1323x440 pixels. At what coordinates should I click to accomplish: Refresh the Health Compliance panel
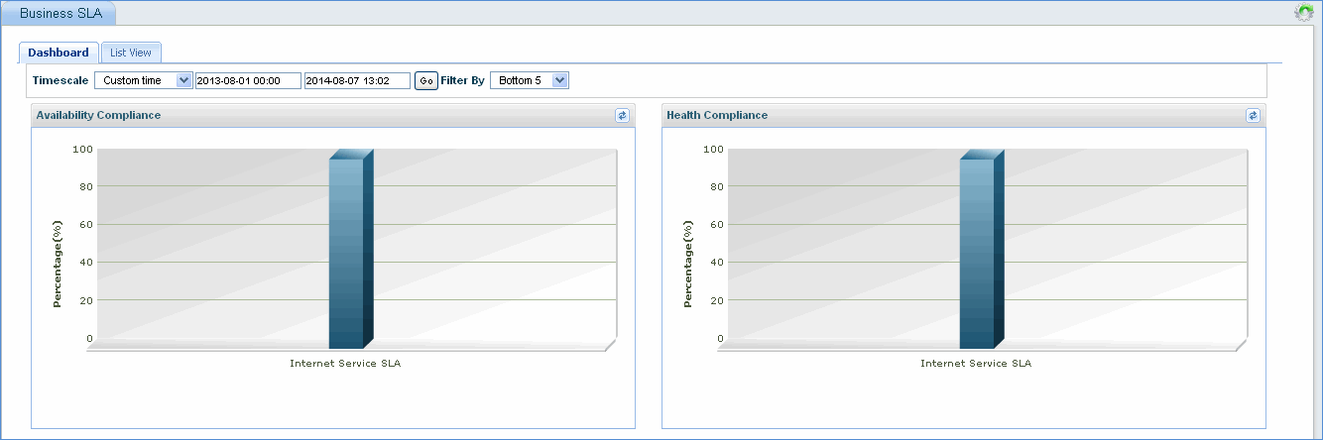[1253, 115]
